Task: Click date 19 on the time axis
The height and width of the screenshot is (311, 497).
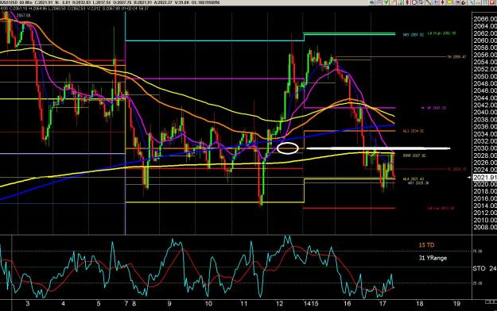Action: [x=456, y=304]
